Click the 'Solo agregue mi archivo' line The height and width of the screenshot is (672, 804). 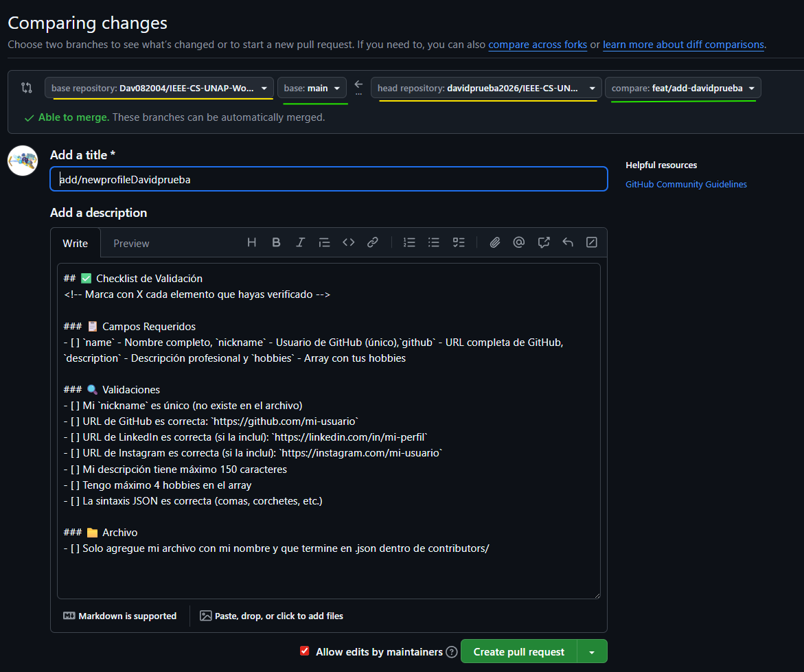277,548
